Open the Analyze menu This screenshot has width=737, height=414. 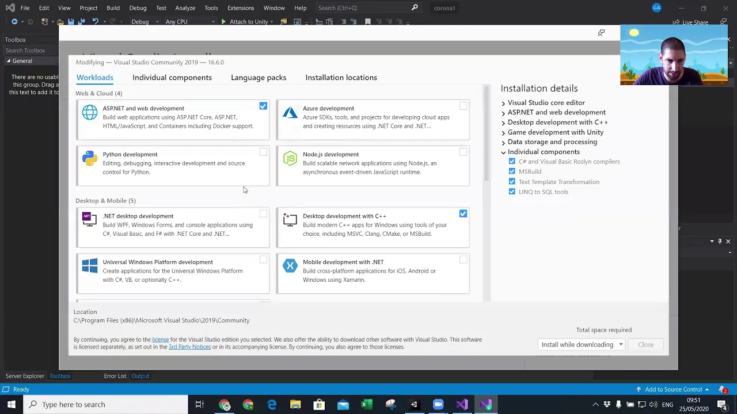point(185,7)
